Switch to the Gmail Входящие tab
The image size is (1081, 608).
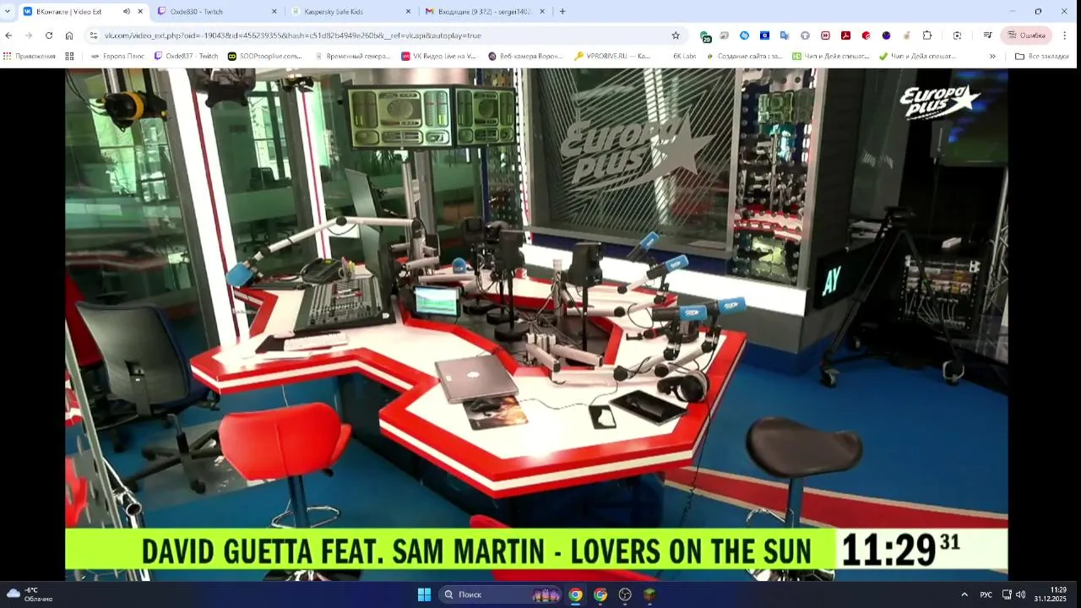486,12
